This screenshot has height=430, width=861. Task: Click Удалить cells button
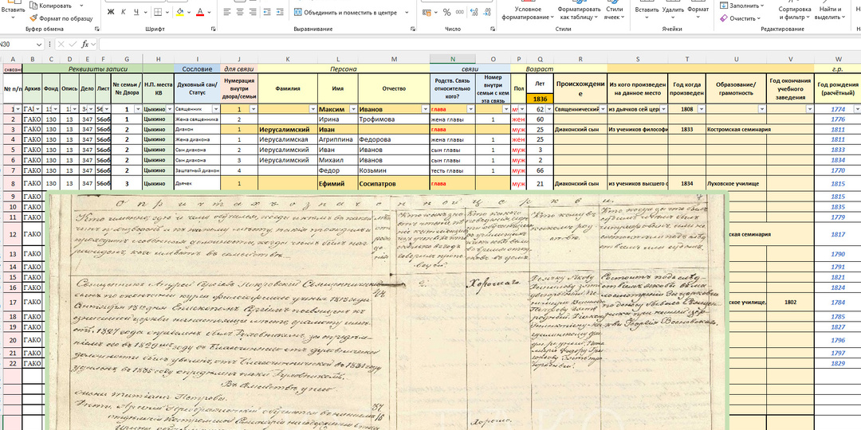[673, 8]
